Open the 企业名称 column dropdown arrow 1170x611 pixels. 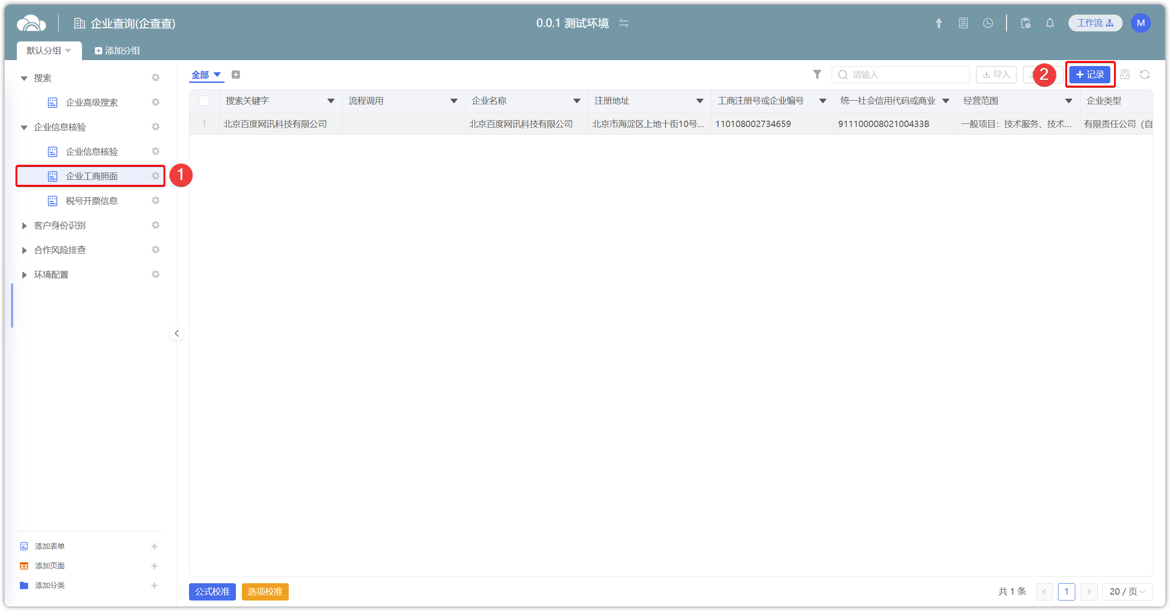pos(577,101)
